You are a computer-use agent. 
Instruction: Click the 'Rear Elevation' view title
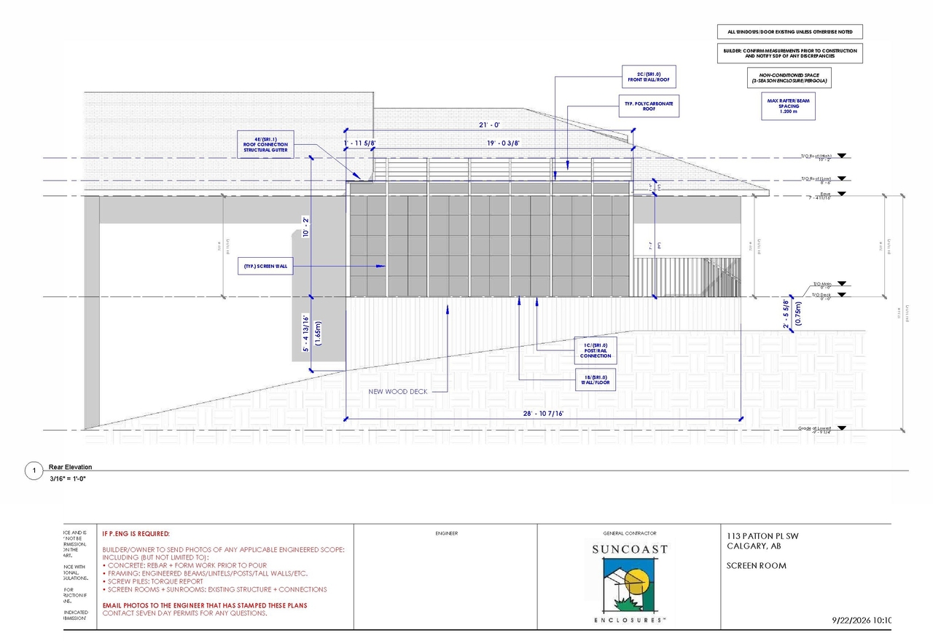tap(70, 467)
